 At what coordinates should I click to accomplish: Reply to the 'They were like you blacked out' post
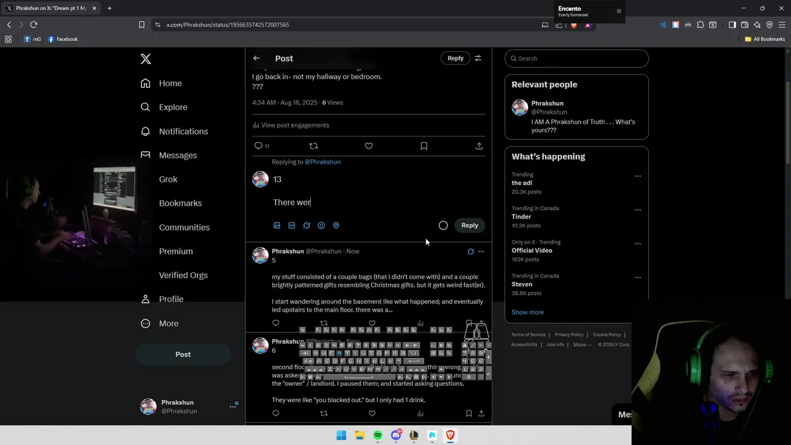tap(276, 413)
